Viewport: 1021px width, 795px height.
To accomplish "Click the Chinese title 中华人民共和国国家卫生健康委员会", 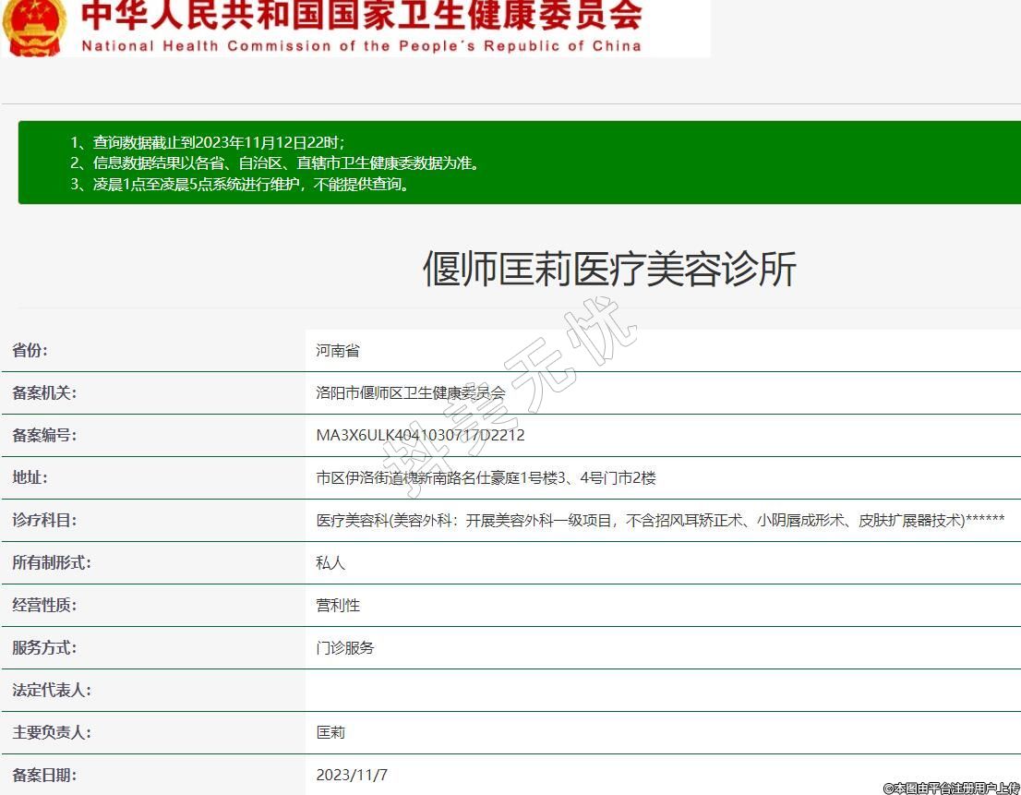I will tap(361, 16).
